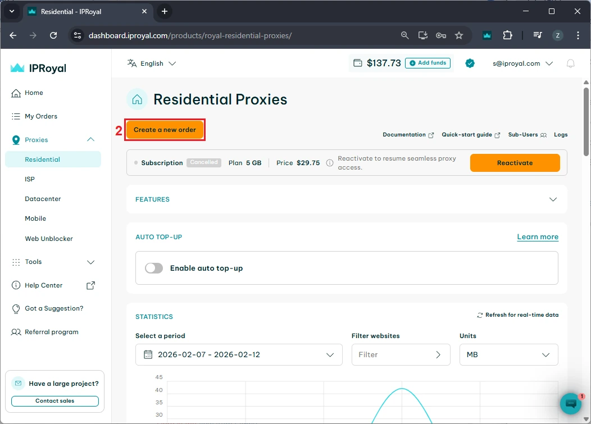The height and width of the screenshot is (424, 591).
Task: Reload the page in browser
Action: 53,35
